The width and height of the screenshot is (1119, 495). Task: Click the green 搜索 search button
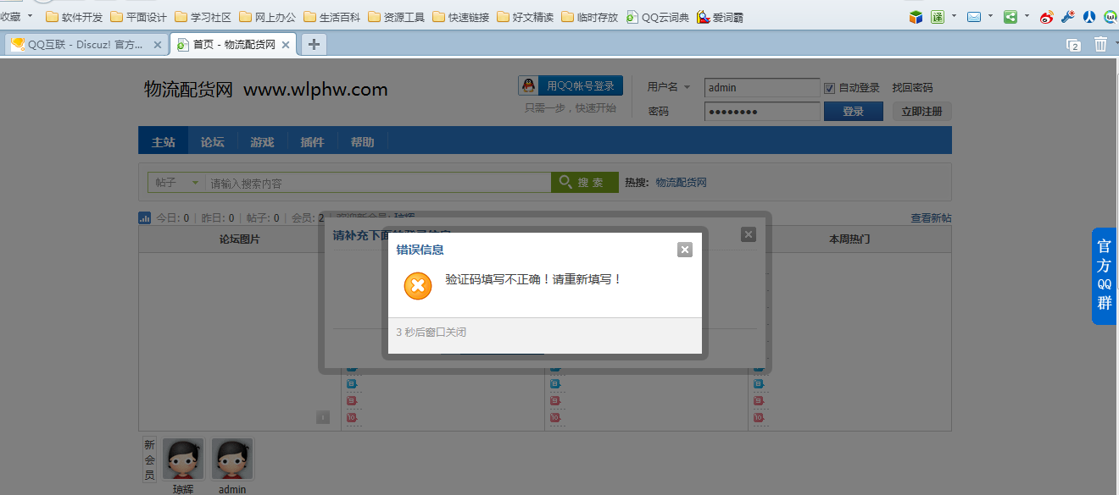coord(585,183)
